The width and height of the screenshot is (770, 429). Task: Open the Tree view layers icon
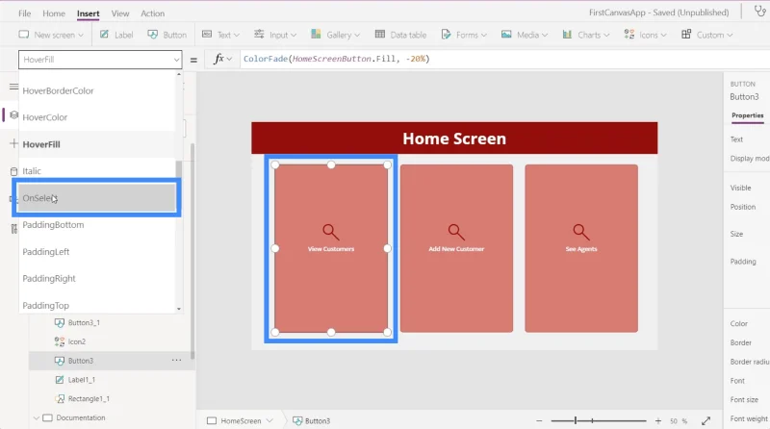pyautogui.click(x=13, y=114)
